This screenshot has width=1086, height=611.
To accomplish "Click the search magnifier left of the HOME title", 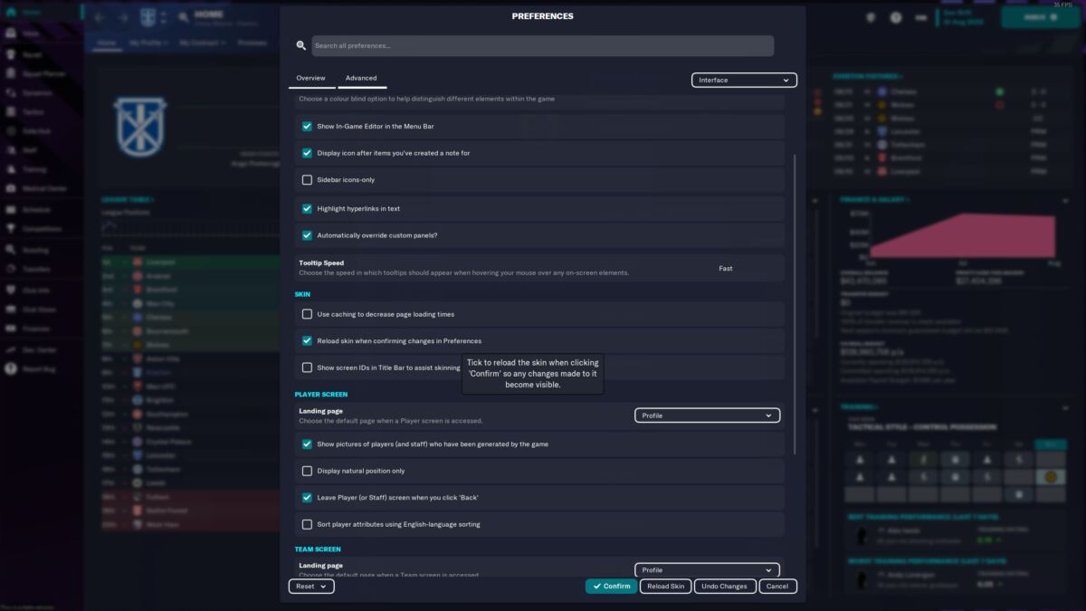I will coord(184,17).
